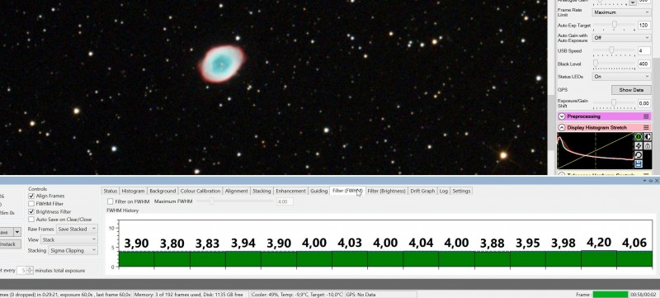
Task: Open the Raw Frames Save Stacked dropdown
Action: click(x=77, y=229)
